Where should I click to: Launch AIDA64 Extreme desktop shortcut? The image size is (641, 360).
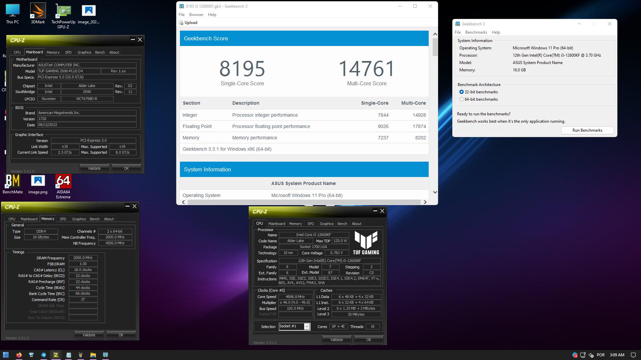(x=63, y=187)
